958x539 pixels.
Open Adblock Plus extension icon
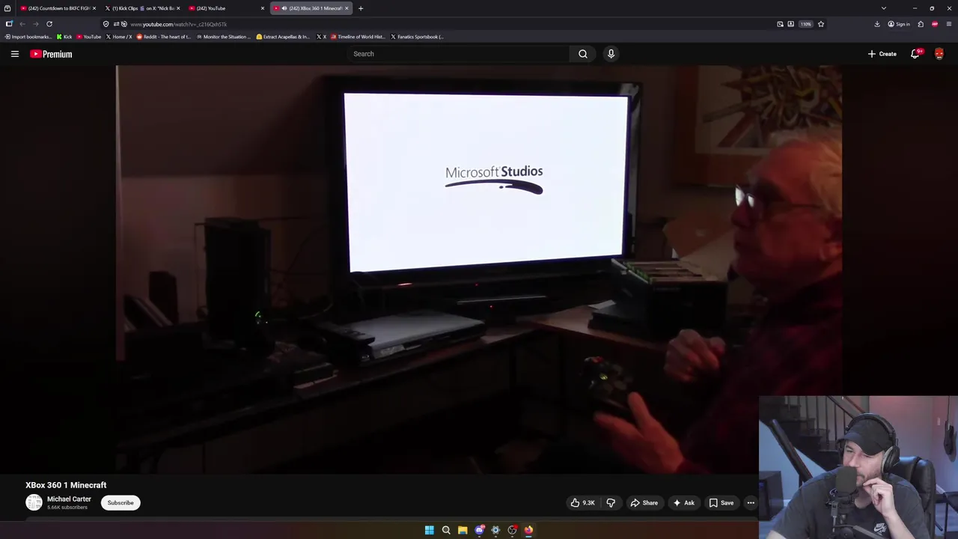click(935, 24)
